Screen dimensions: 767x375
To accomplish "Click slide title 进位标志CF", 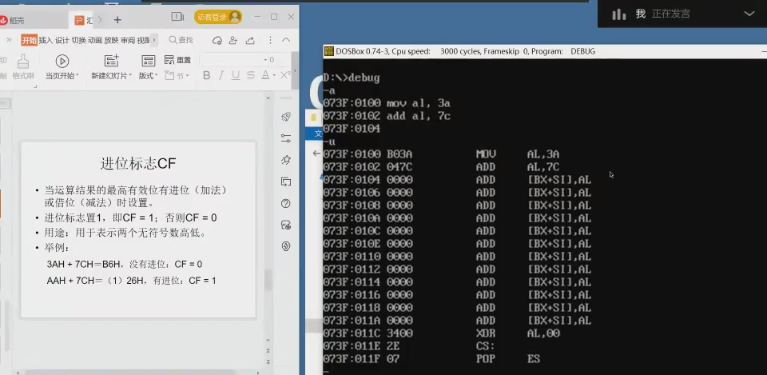I will (138, 163).
